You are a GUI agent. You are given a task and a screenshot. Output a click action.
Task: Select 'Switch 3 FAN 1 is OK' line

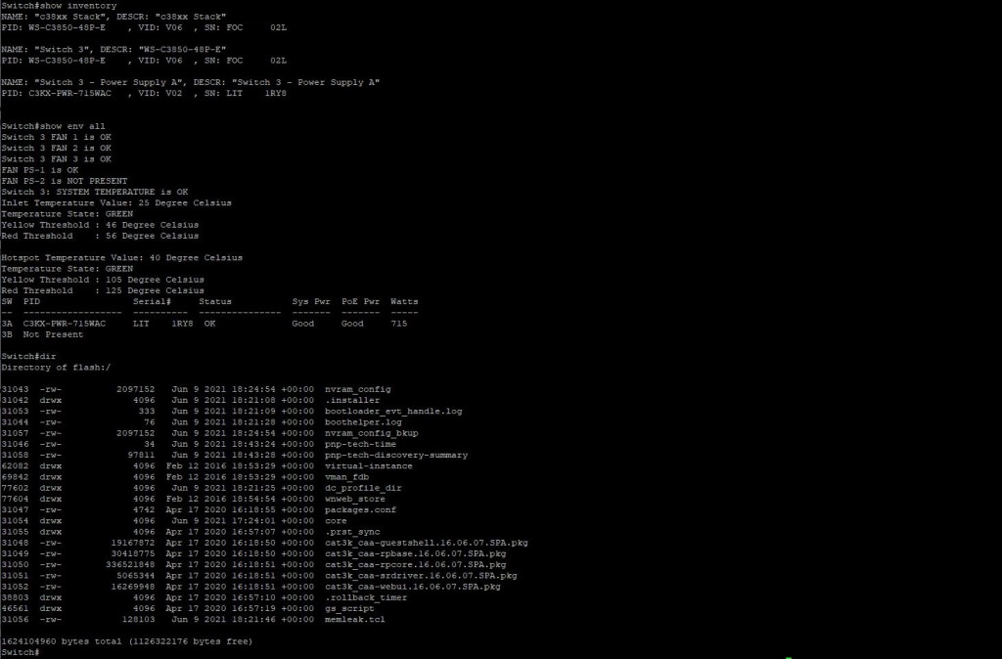coord(56,137)
